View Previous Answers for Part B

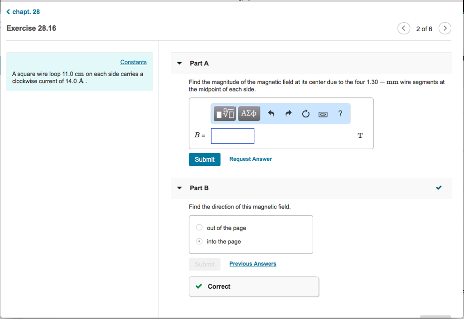pos(252,264)
